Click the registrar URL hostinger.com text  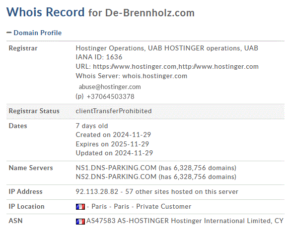click(176, 67)
